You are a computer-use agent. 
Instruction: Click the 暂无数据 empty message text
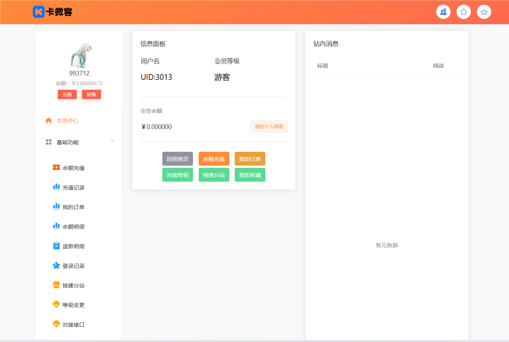click(x=387, y=245)
